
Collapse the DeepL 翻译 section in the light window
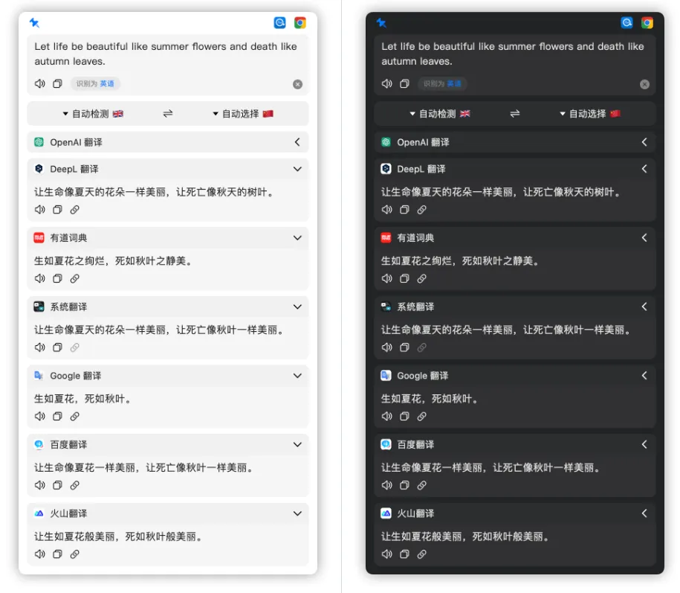(297, 169)
